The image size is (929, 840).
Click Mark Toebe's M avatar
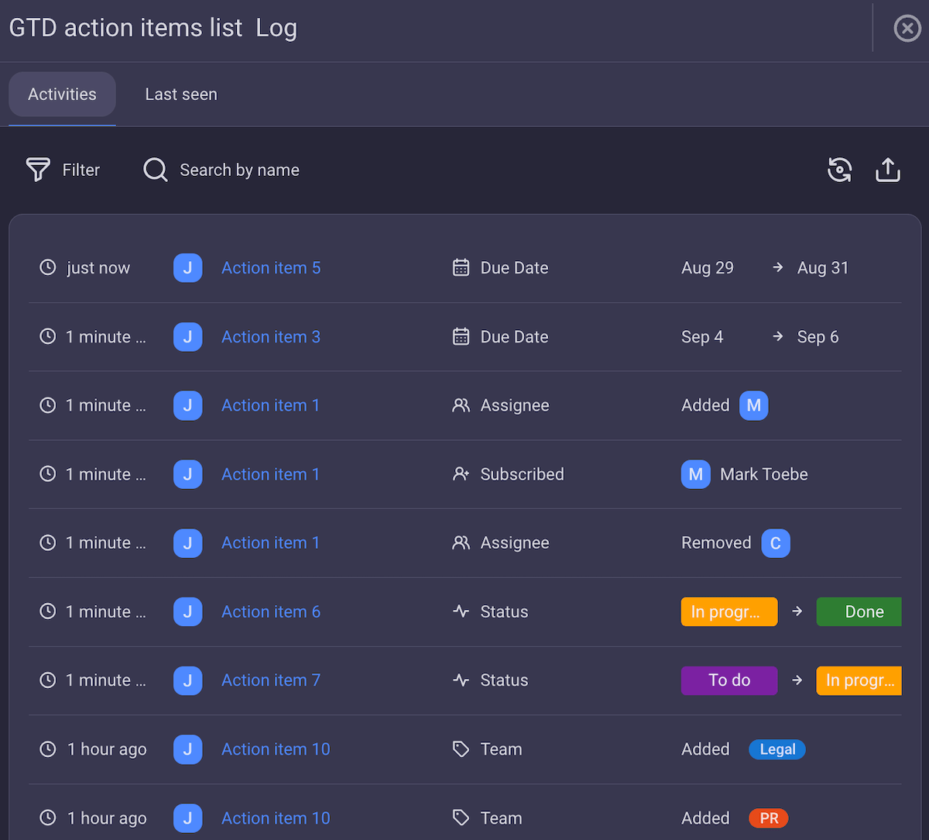[x=695, y=474]
